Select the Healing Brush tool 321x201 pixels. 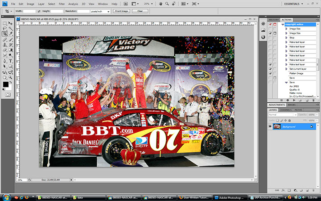(x=5, y=40)
